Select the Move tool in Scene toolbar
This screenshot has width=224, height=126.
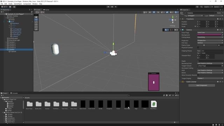pos(36,20)
